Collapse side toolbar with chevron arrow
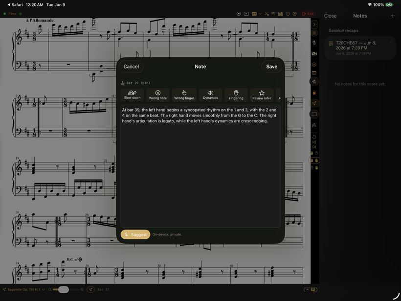The height and width of the screenshot is (301, 401). (314, 24)
